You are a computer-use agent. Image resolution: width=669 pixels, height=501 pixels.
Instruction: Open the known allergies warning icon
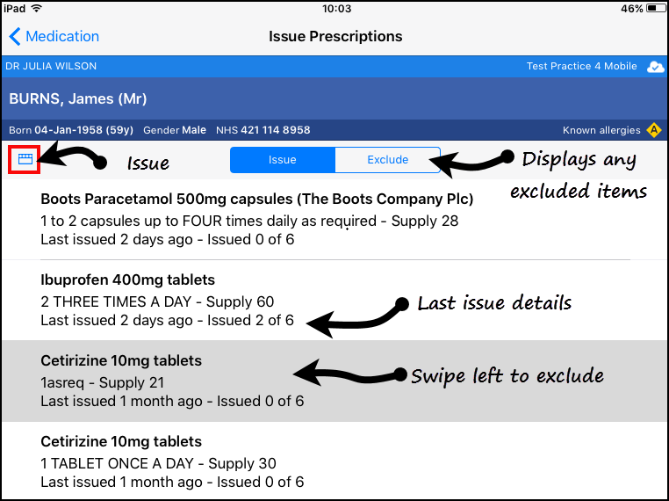[654, 130]
